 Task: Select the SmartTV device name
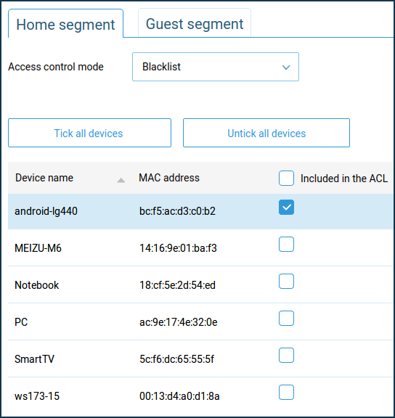pos(34,359)
